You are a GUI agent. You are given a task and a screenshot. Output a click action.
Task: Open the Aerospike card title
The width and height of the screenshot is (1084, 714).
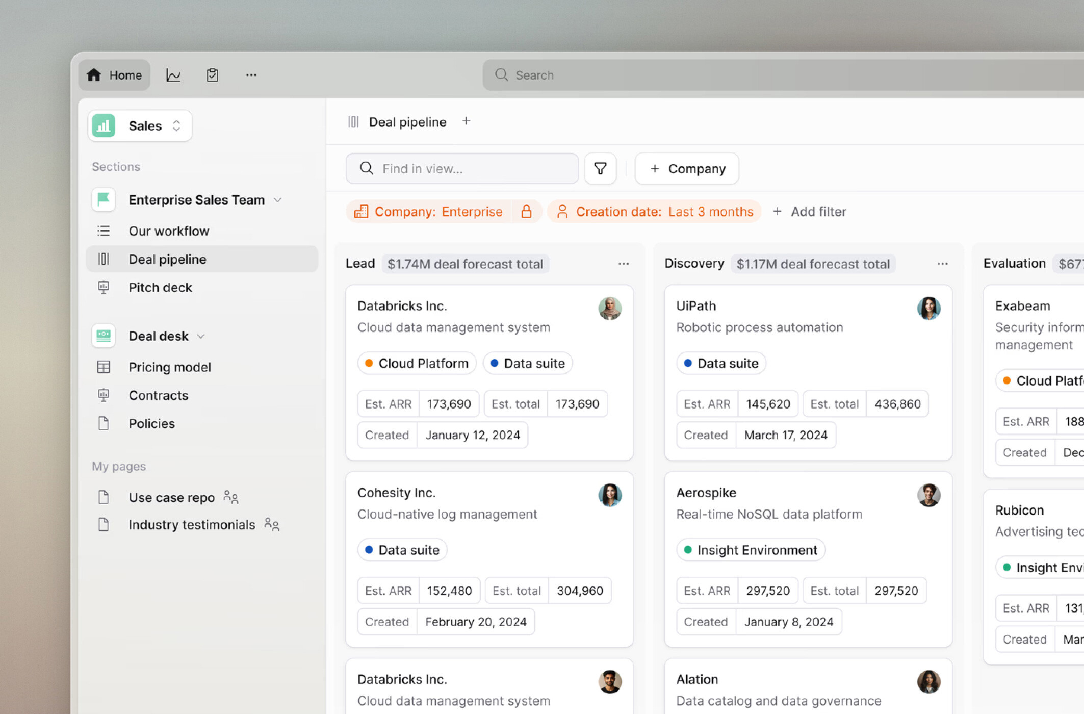click(706, 493)
